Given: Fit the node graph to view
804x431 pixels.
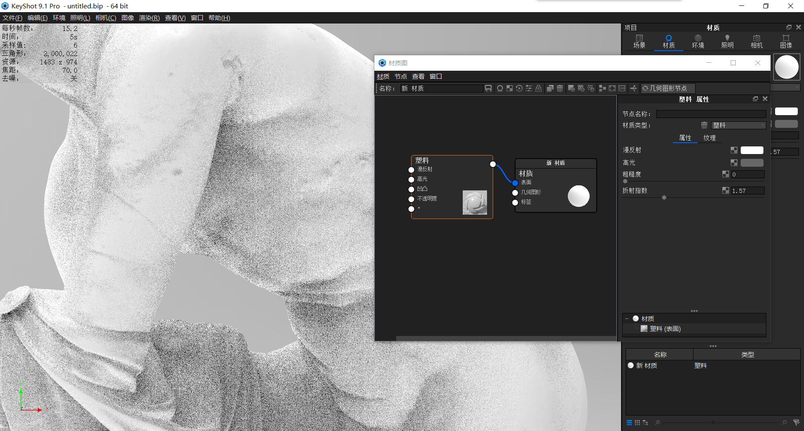Looking at the screenshot, I should coord(612,88).
